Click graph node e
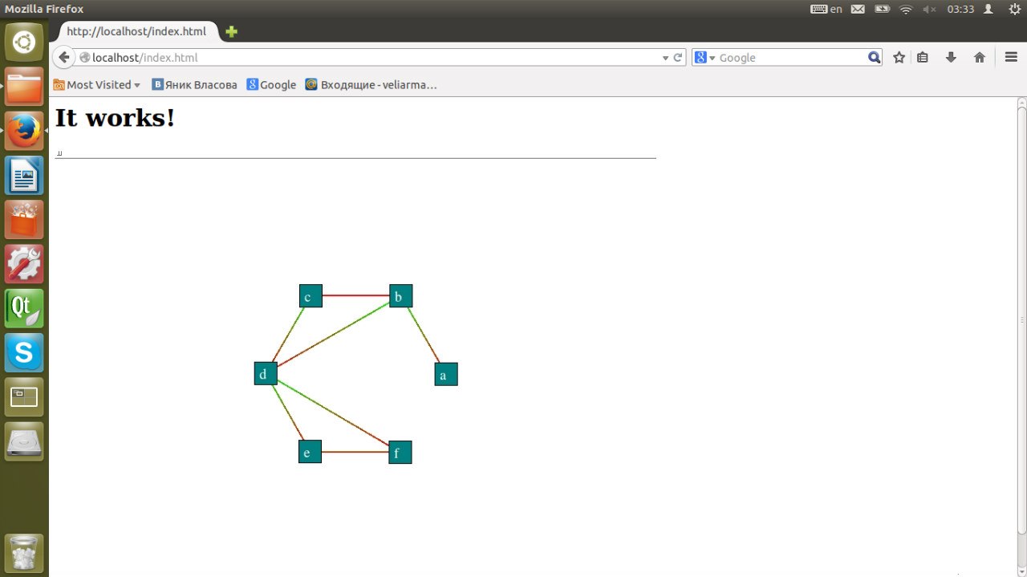This screenshot has width=1027, height=577. 310,452
